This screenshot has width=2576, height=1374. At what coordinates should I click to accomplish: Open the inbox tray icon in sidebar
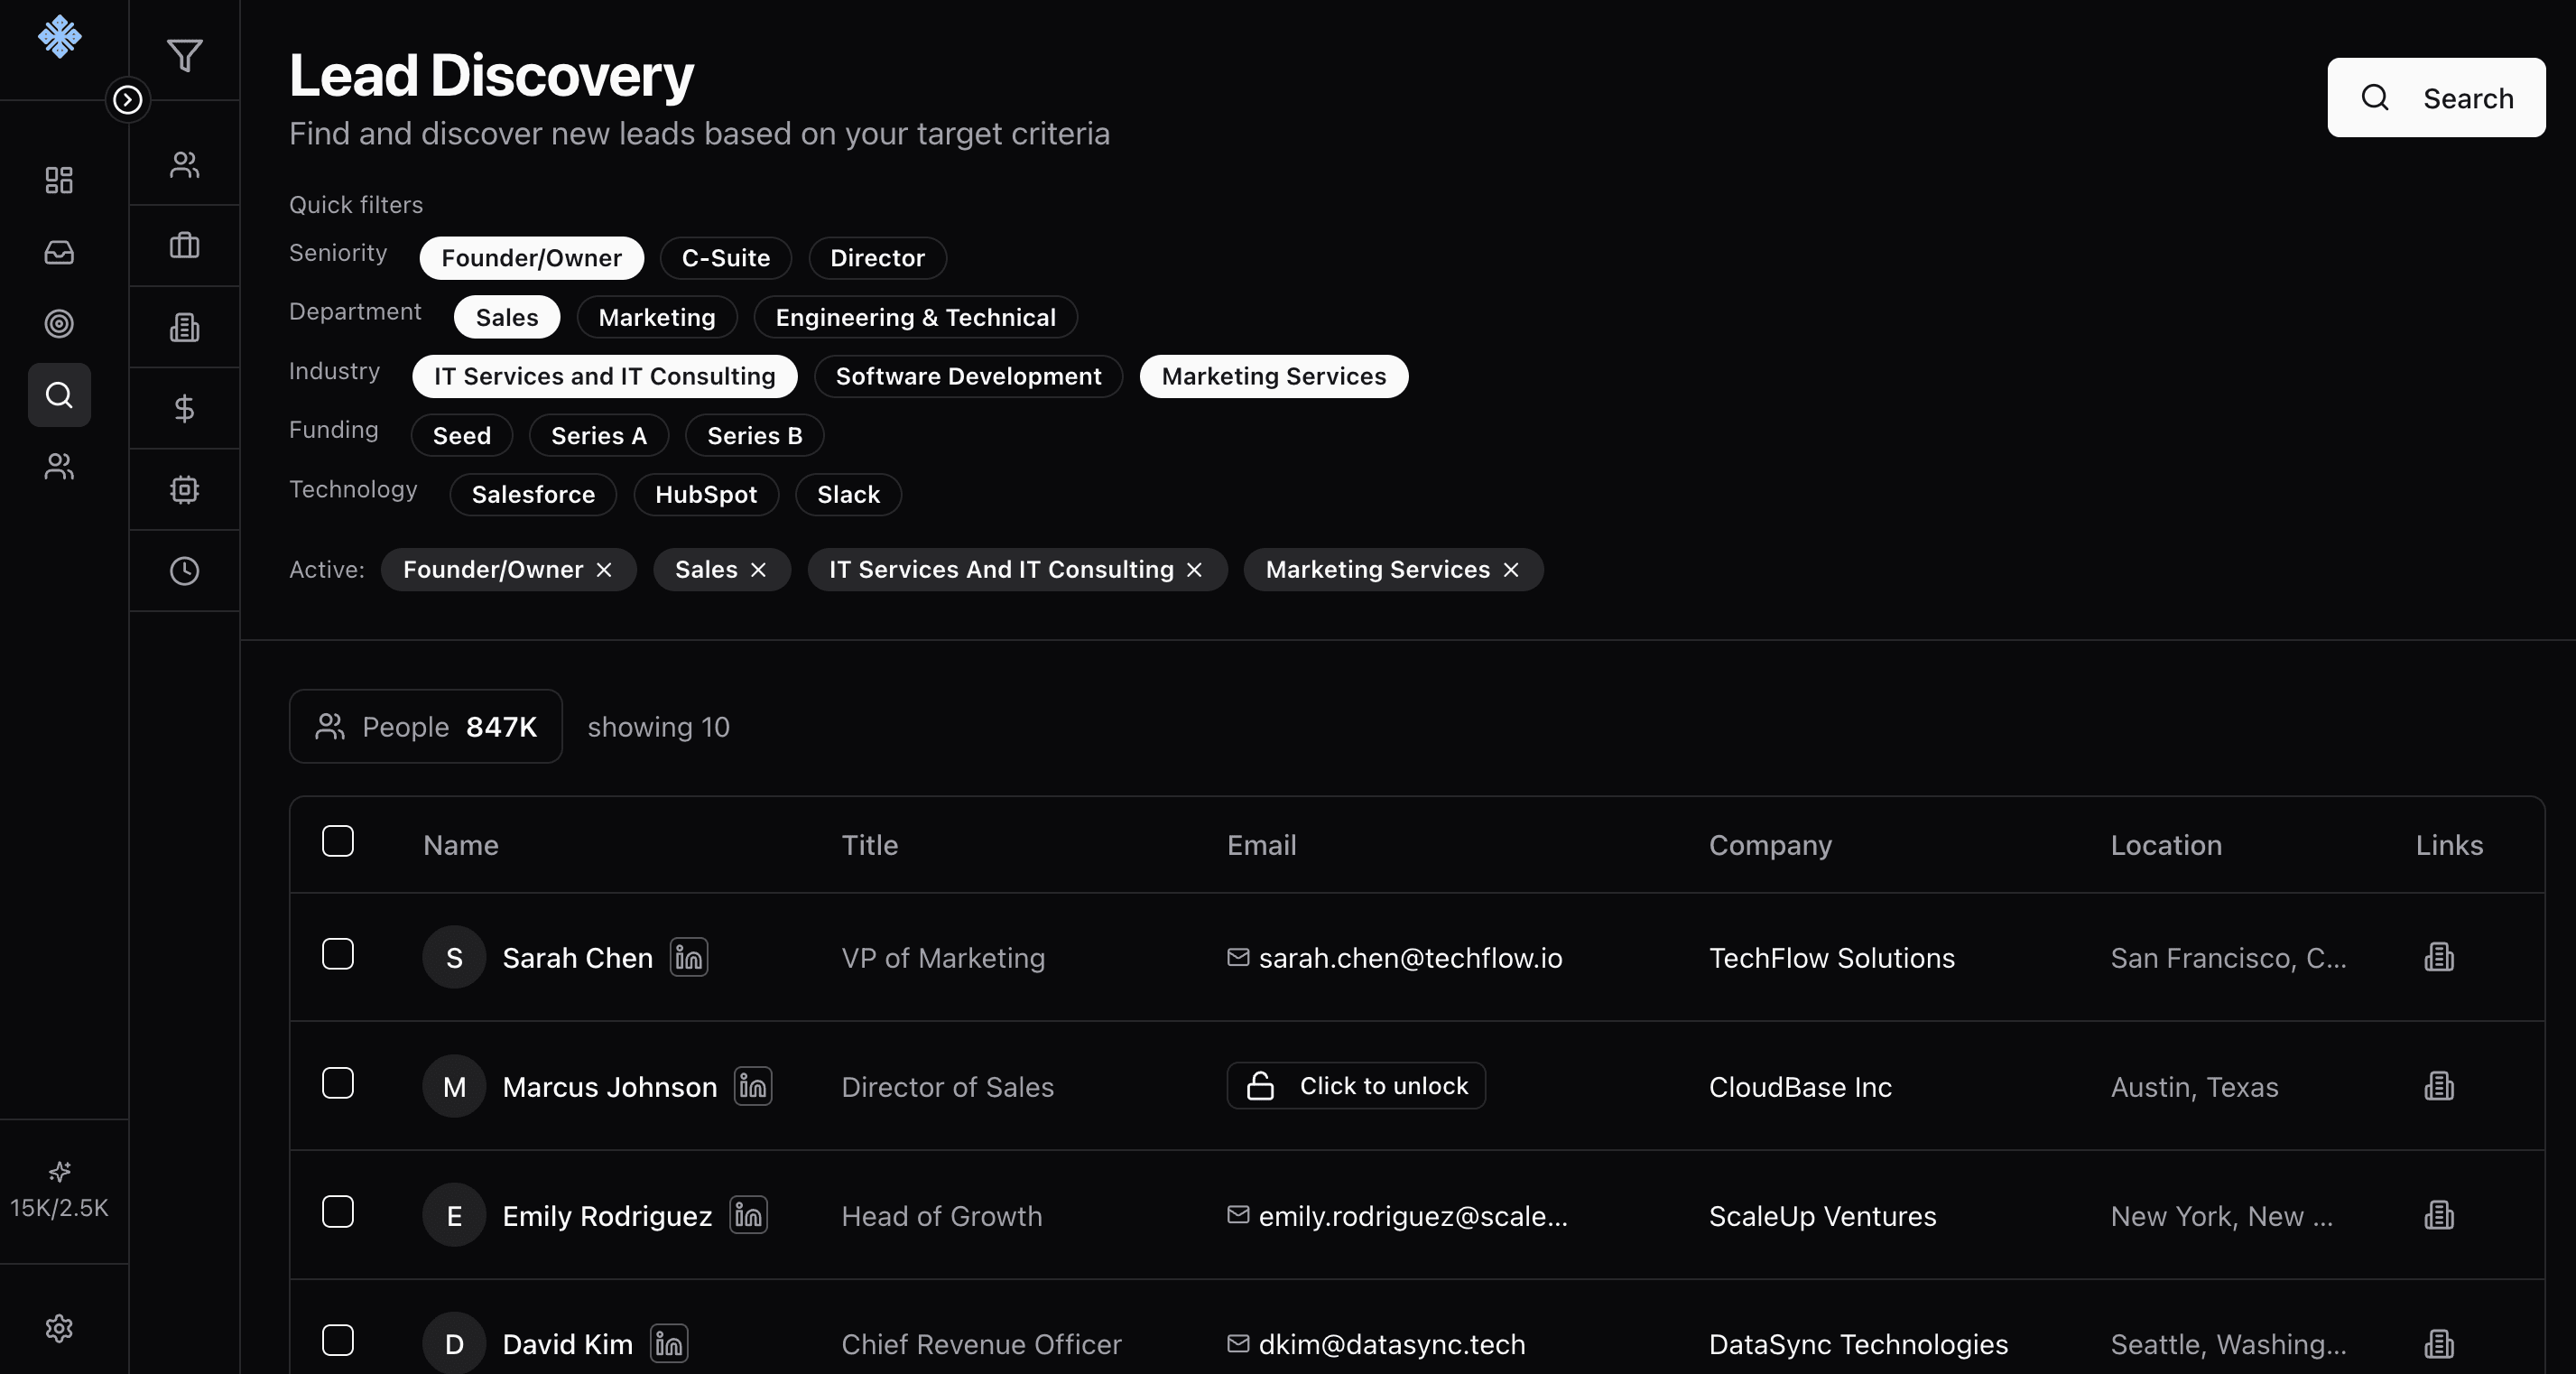point(59,252)
